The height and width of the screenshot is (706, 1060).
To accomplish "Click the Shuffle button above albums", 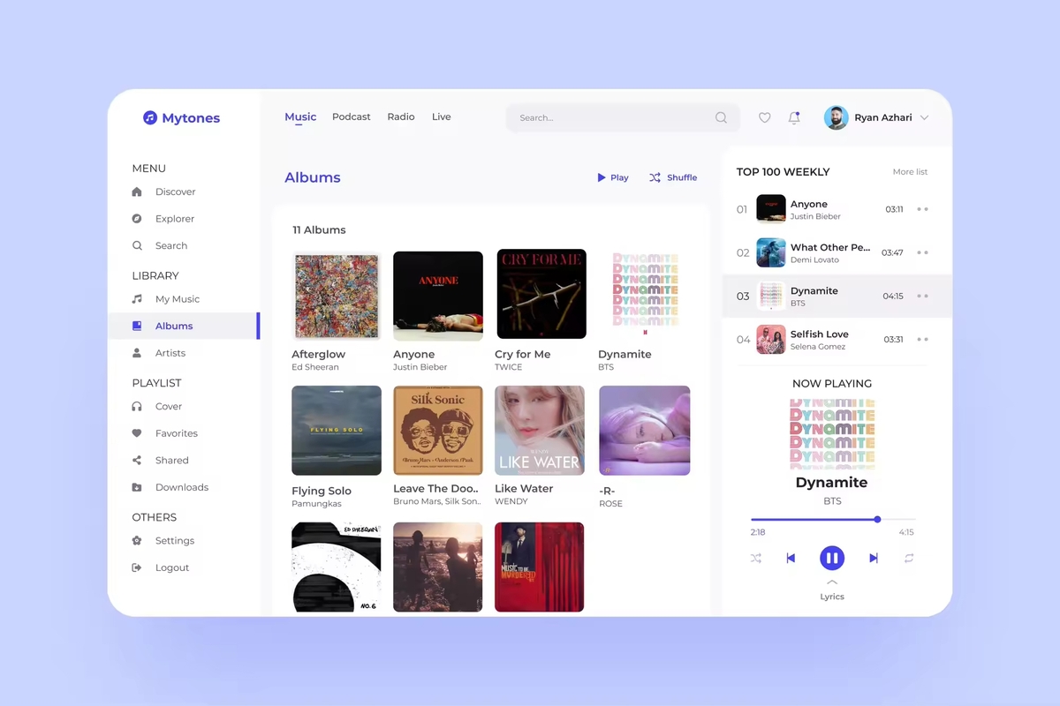I will point(673,177).
